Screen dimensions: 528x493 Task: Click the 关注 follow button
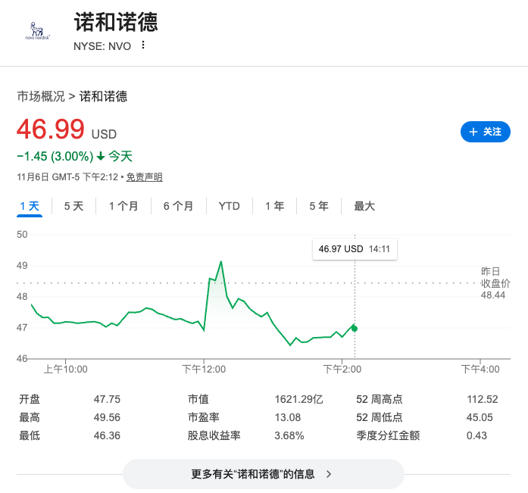[x=485, y=132]
